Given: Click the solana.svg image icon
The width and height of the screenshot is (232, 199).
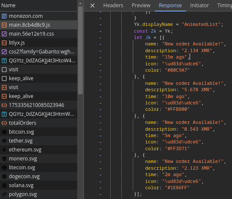Looking at the screenshot, I should [4, 185].
